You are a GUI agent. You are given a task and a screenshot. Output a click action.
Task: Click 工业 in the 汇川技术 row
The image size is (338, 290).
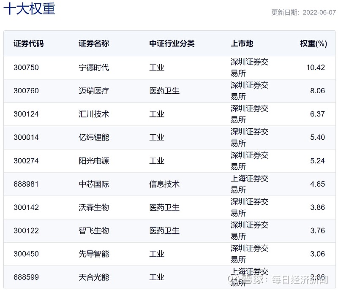pyautogui.click(x=157, y=114)
